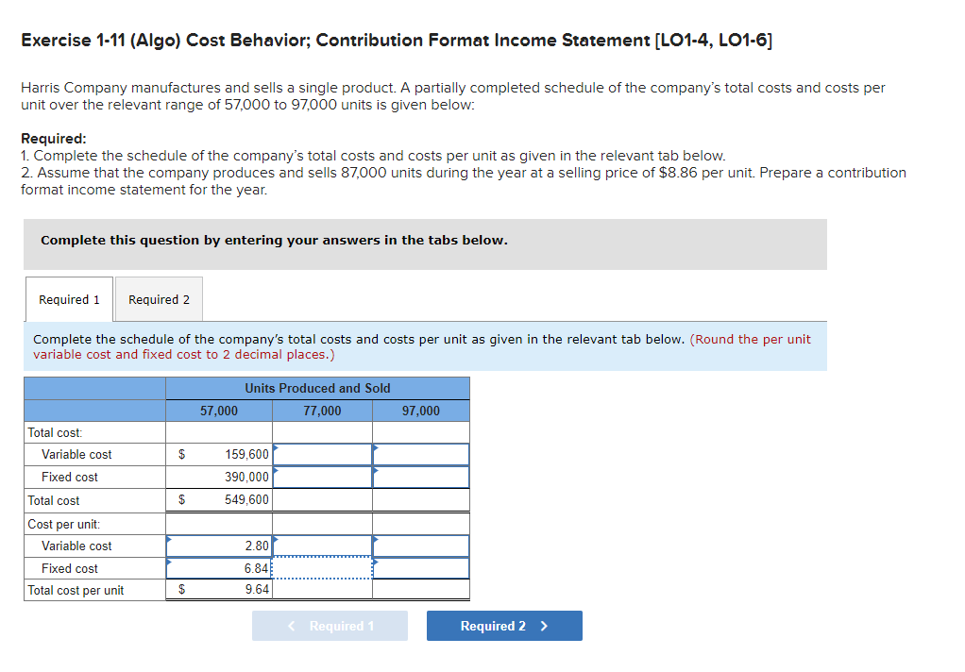Viewport: 965px width, 672px height.
Task: Click the variable cost input under 97,000 units
Action: [420, 454]
